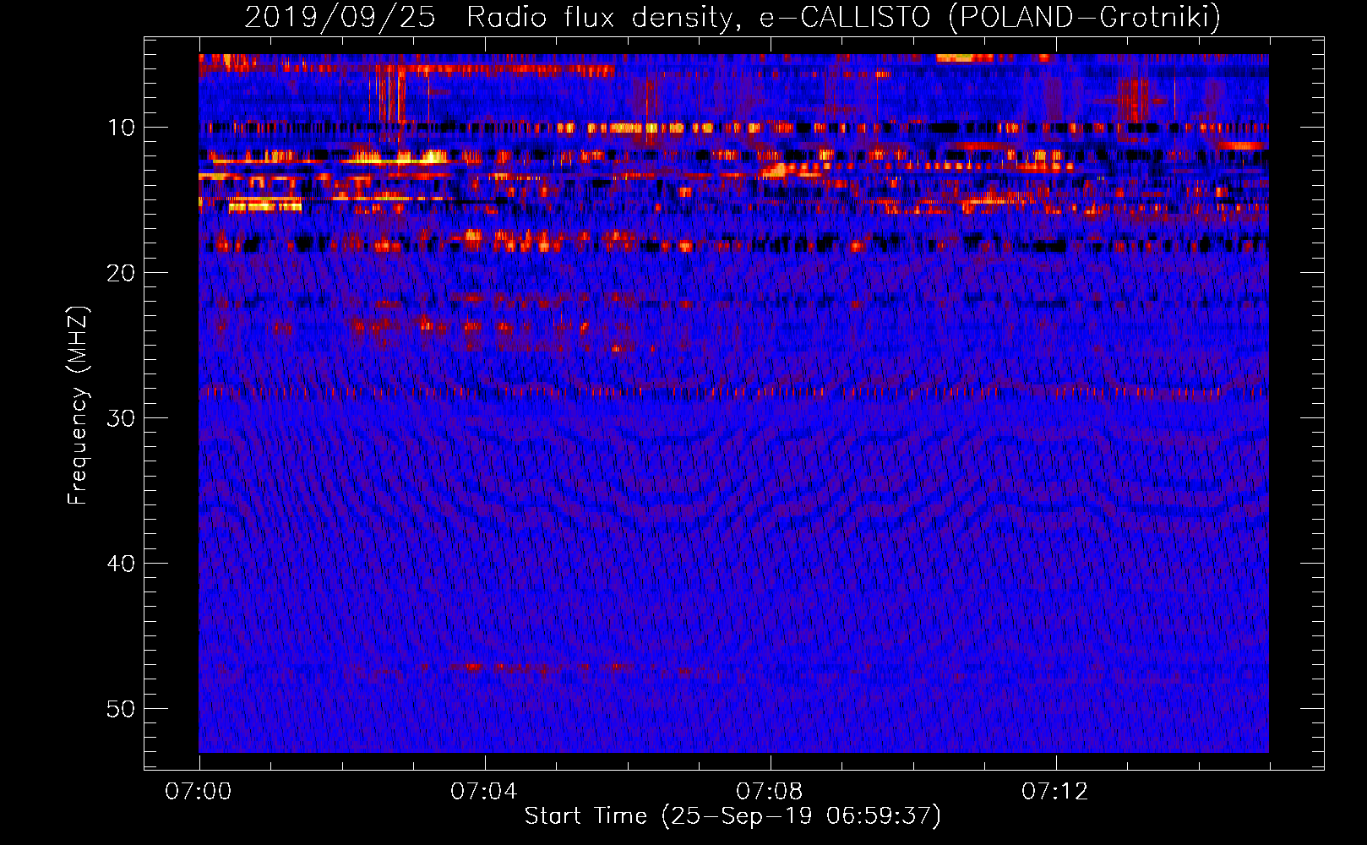Click the '07:04' time tick label

coord(484,792)
